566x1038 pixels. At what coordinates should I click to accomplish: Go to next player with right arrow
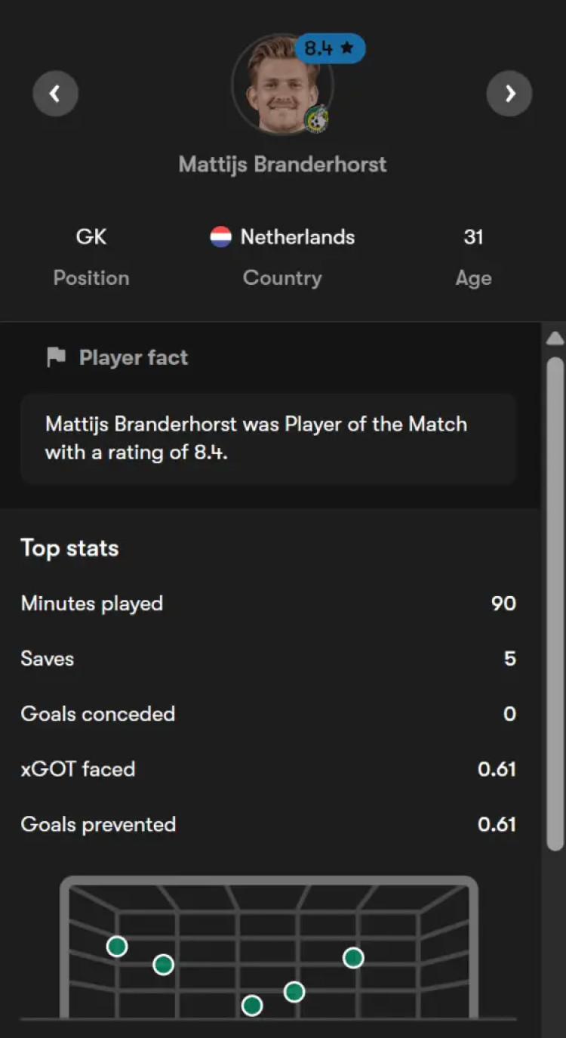click(x=509, y=94)
